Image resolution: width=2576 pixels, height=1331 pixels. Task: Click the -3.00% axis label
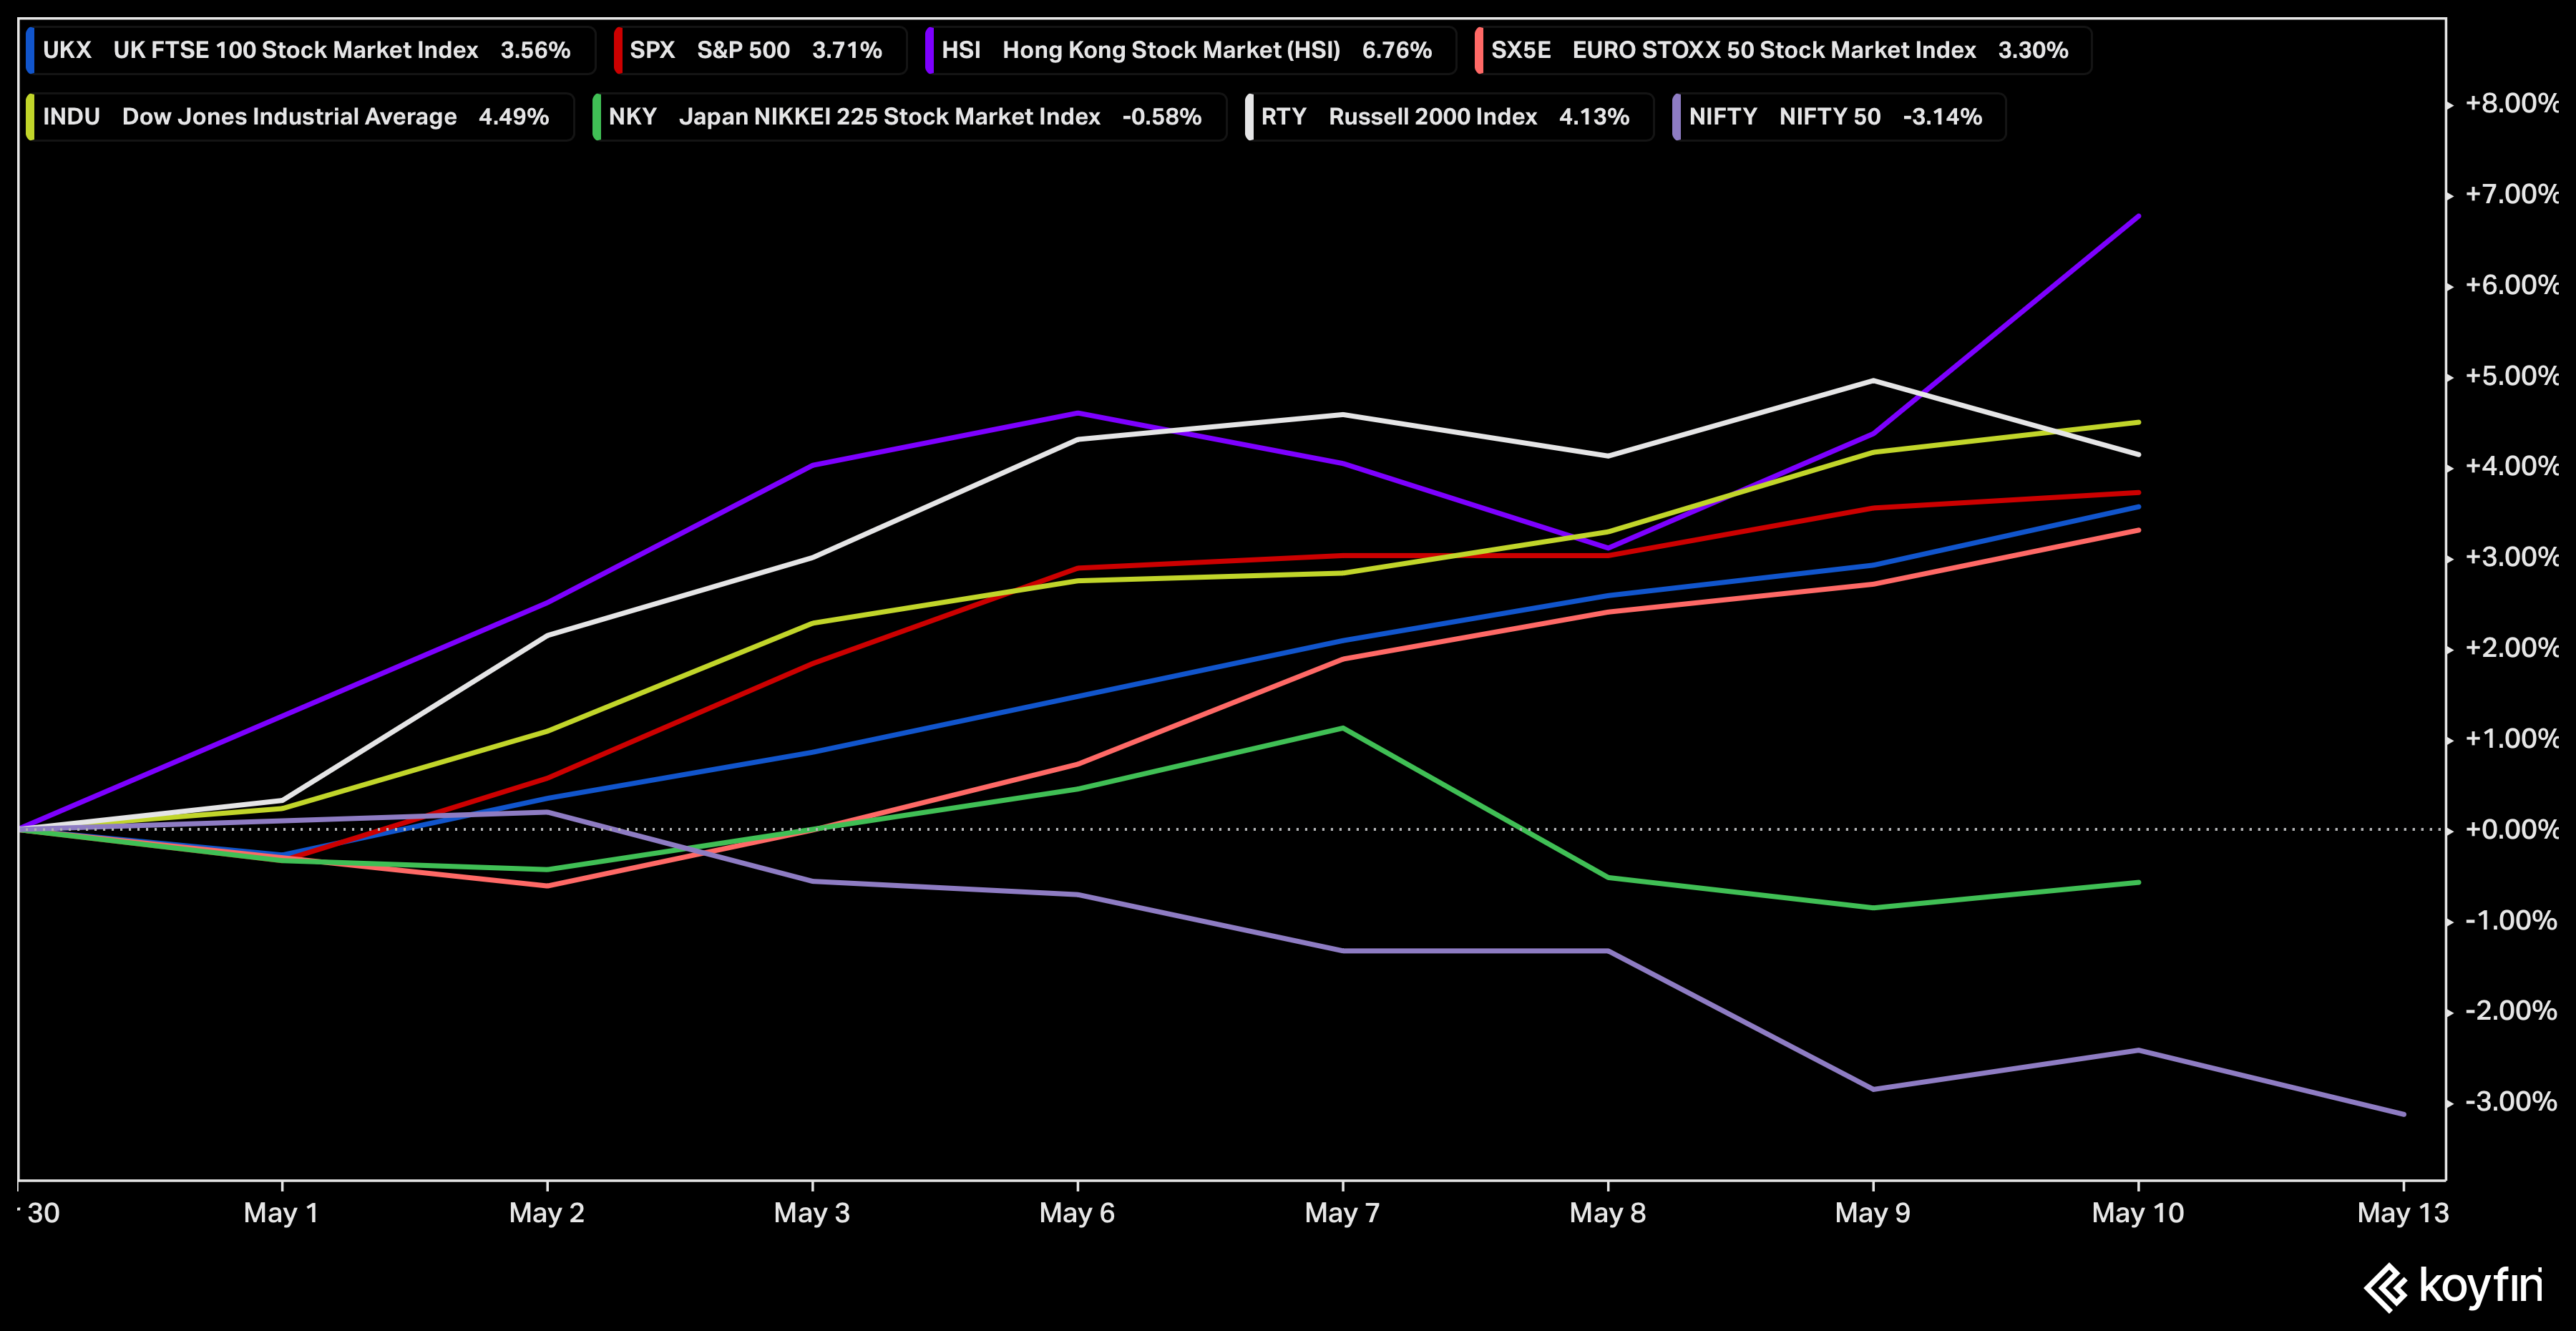[2511, 1101]
